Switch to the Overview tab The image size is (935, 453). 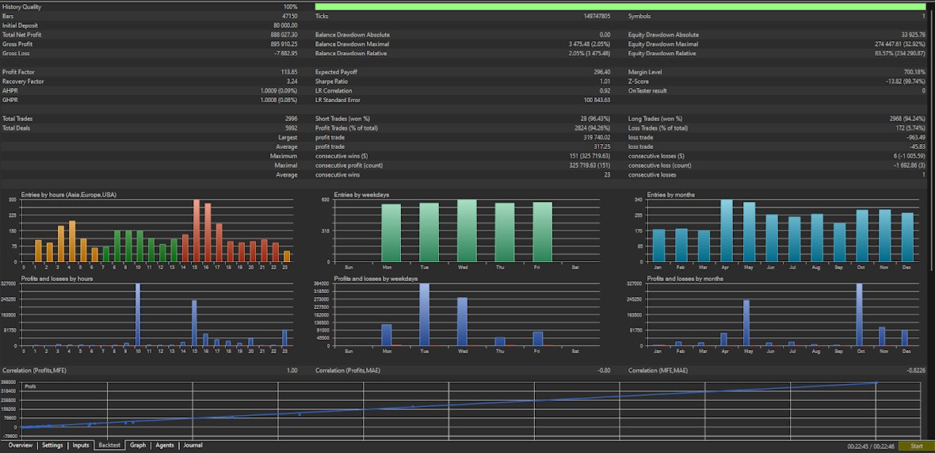pos(21,446)
